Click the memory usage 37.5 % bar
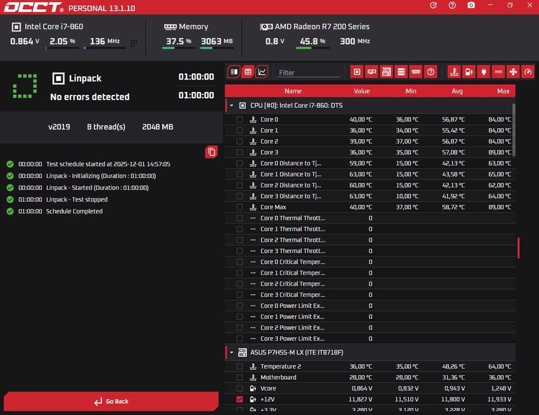 tap(179, 48)
